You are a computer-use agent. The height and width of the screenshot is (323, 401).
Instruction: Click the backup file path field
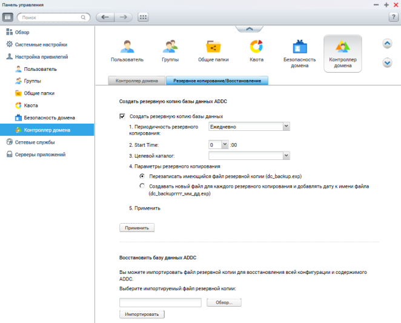click(161, 302)
